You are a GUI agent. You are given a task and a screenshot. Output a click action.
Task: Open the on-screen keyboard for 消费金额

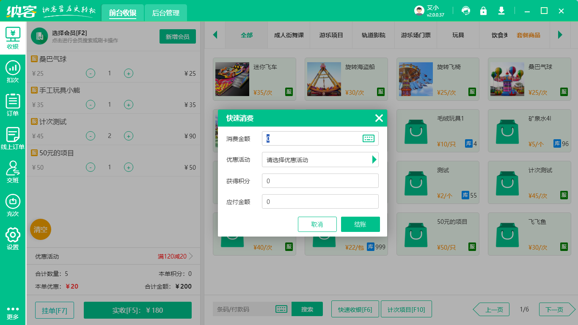(369, 138)
